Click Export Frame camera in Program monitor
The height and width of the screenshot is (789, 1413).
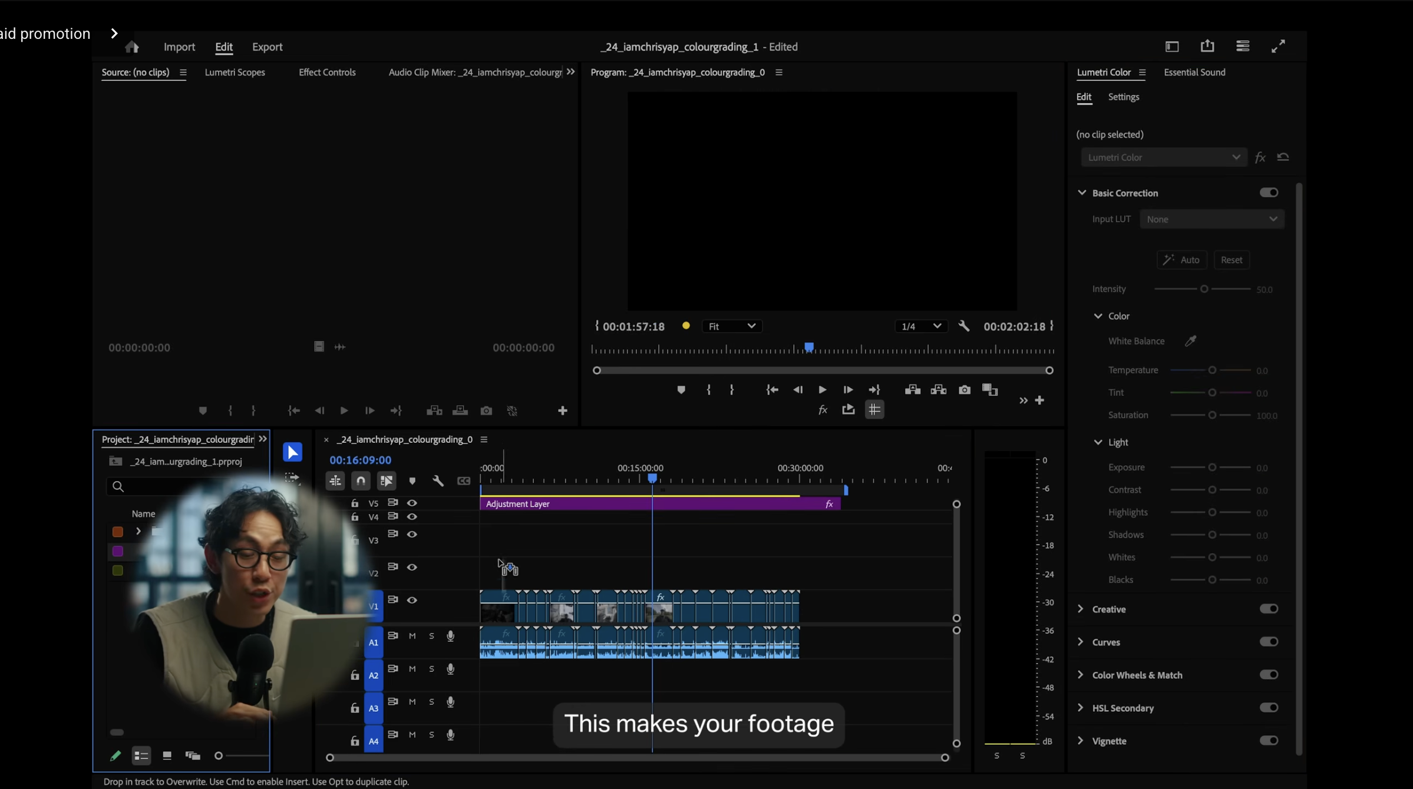[x=964, y=390]
